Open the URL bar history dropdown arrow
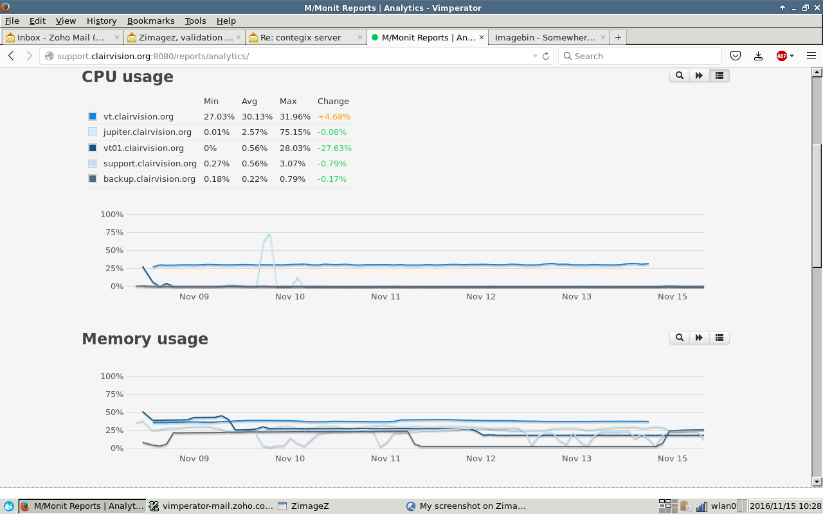823x514 pixels. (x=535, y=56)
